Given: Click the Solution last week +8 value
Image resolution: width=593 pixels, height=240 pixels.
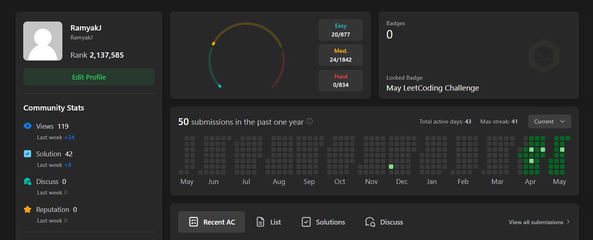Looking at the screenshot, I should point(68,165).
